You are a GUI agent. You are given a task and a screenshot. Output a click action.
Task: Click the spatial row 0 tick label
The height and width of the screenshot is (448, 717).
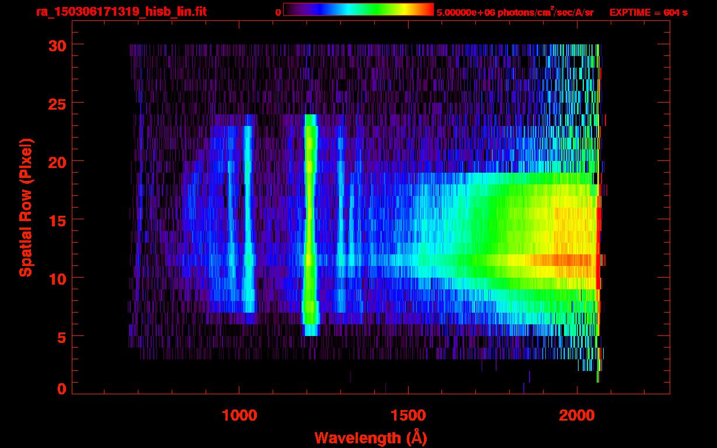(x=61, y=389)
